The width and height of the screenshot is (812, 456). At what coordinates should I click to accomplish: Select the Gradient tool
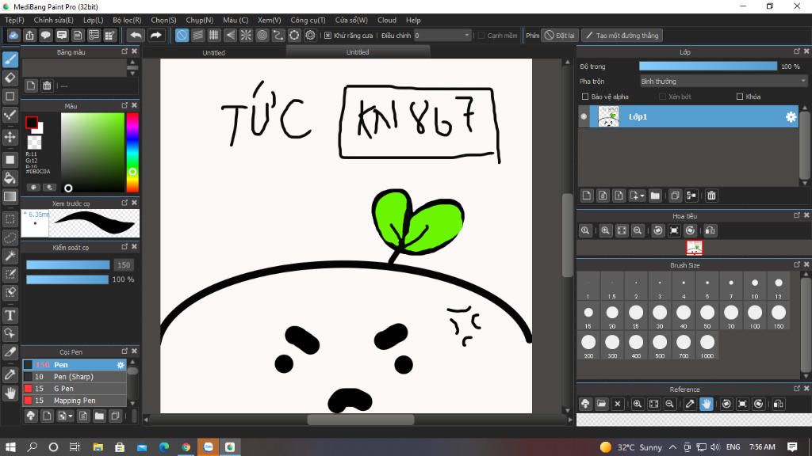[10, 196]
